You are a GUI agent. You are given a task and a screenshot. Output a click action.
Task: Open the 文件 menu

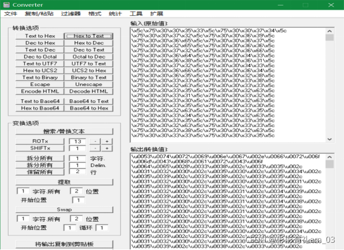pos(10,13)
